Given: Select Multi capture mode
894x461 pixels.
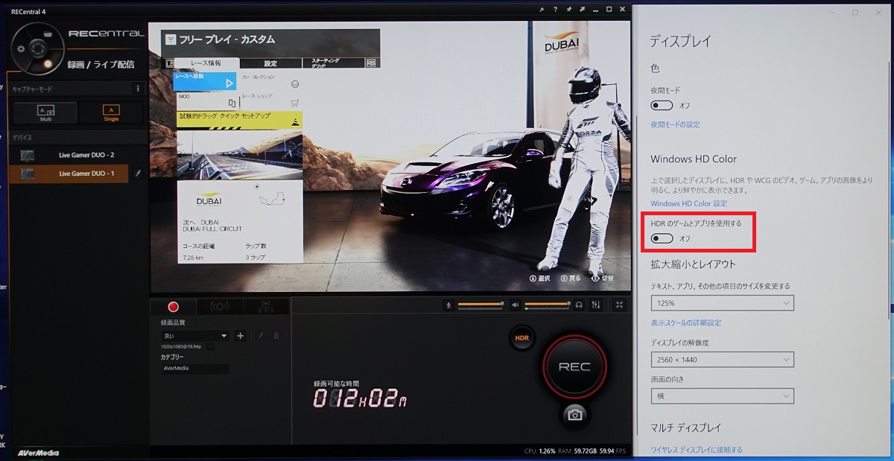Looking at the screenshot, I should tap(46, 112).
